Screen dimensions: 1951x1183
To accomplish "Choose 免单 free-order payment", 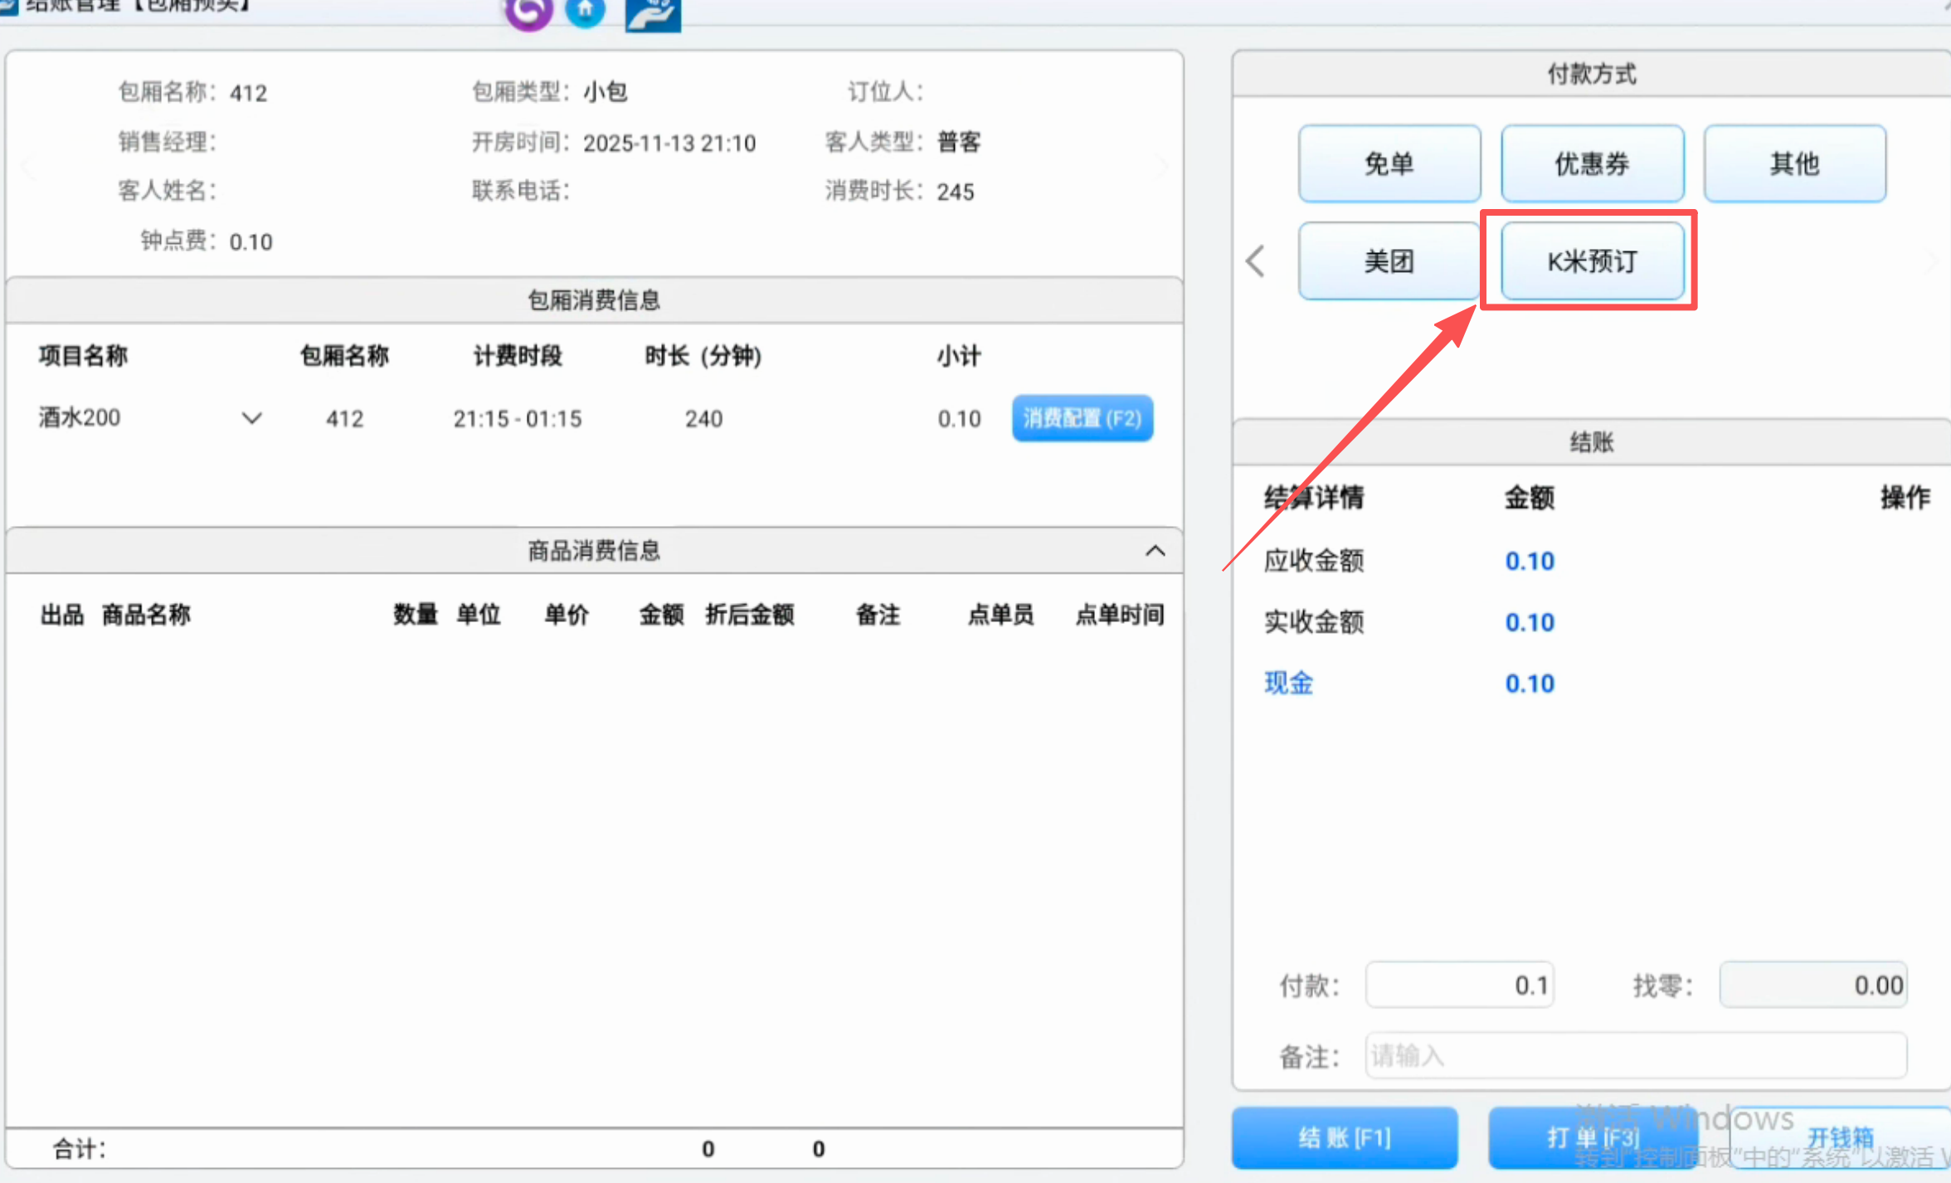I will point(1389,163).
